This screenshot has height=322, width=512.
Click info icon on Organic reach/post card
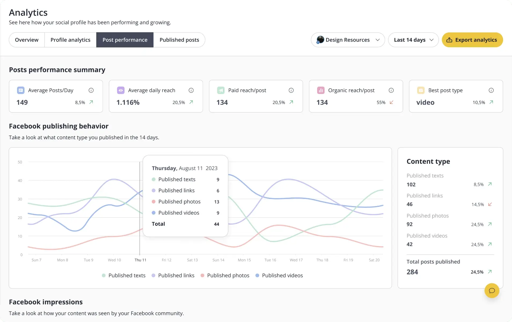pos(391,90)
